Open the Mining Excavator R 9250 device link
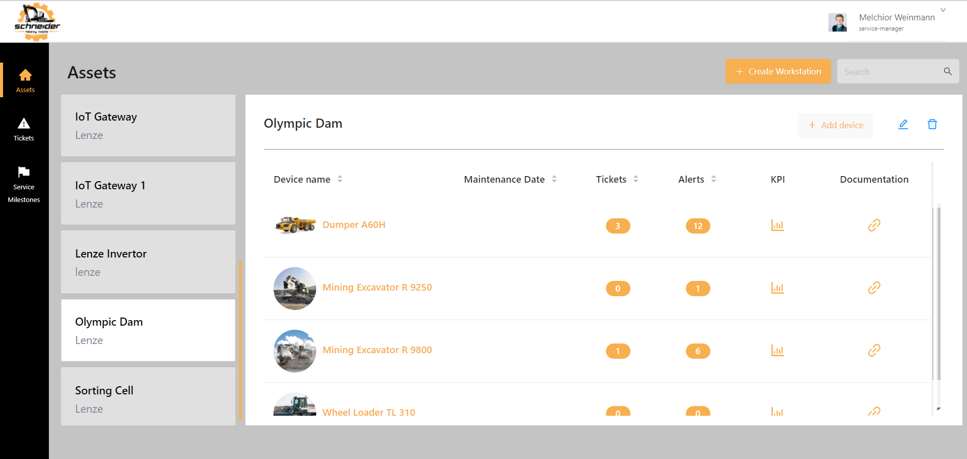The width and height of the screenshot is (967, 459). point(377,288)
